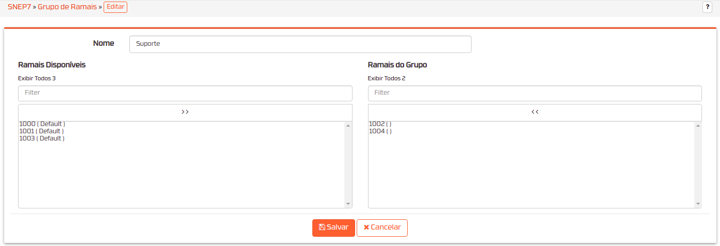Click the Editar breadcrumb tag
Viewport: 720px width, 246px height.
[x=115, y=7]
